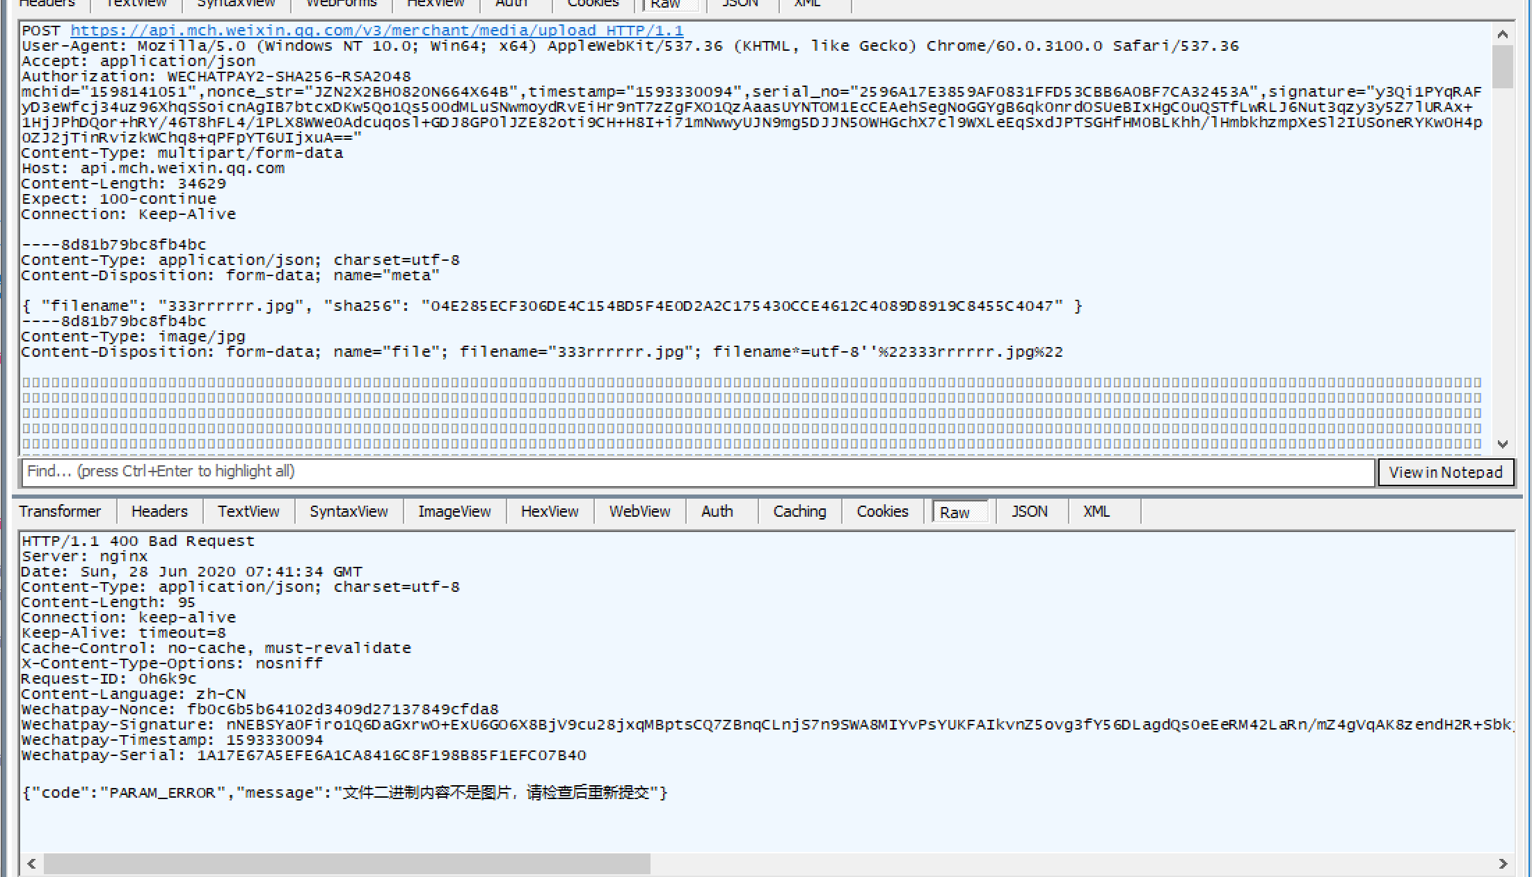The height and width of the screenshot is (877, 1532).
Task: Select response TextView tab
Action: point(248,511)
